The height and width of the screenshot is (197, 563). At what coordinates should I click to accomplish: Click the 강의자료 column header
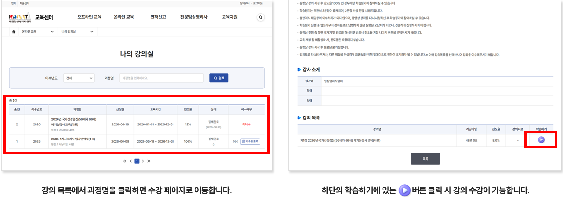pos(518,128)
